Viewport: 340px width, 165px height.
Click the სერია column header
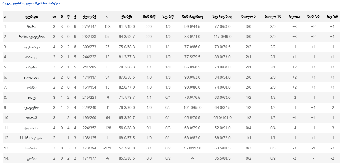pos(295,16)
